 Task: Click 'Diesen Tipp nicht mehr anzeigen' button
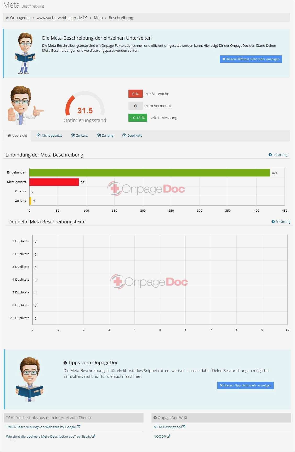pyautogui.click(x=245, y=385)
